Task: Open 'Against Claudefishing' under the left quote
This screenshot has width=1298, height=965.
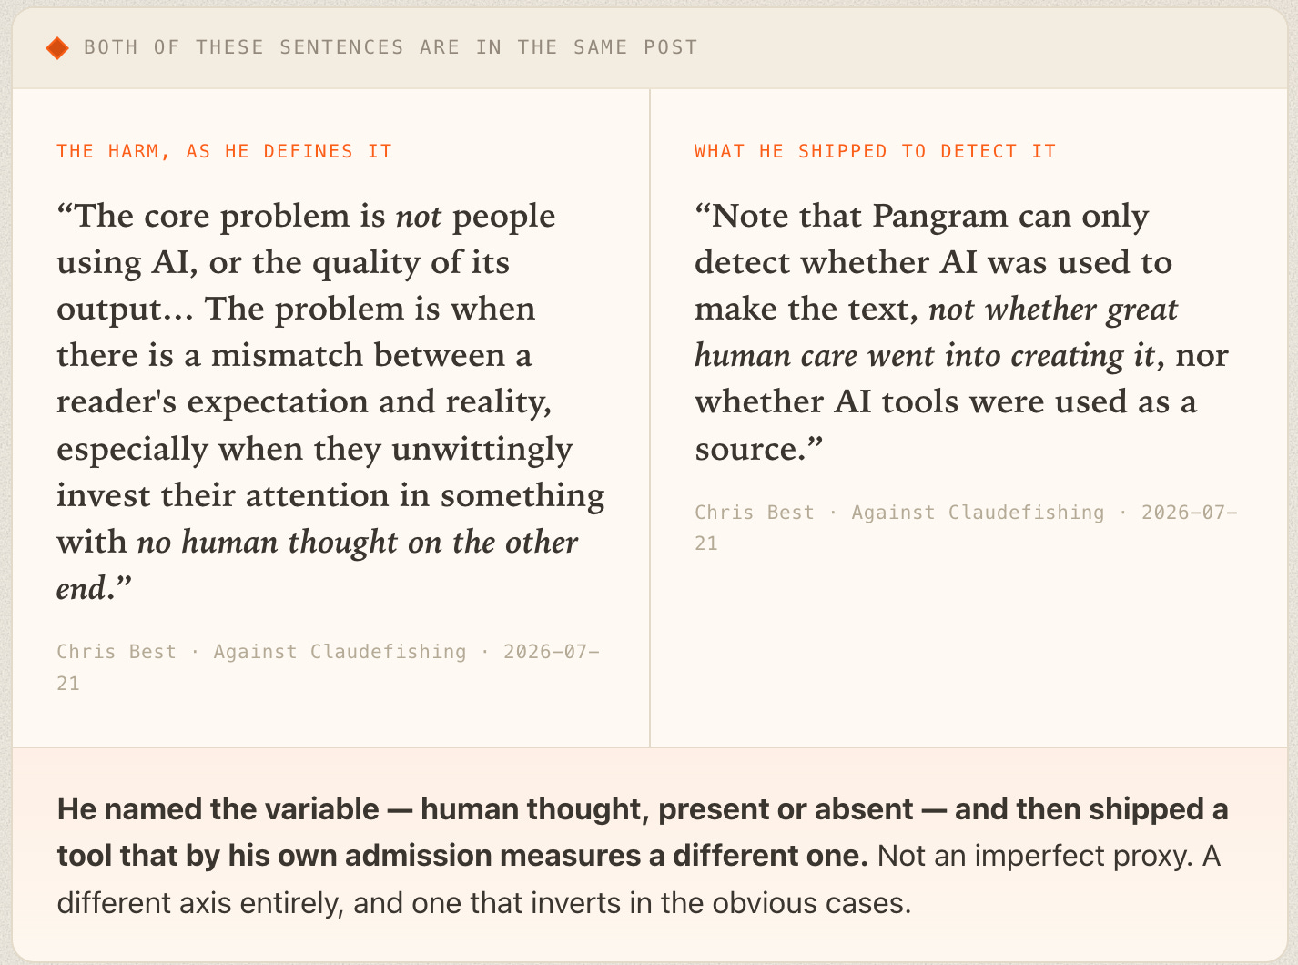Action: 340,652
